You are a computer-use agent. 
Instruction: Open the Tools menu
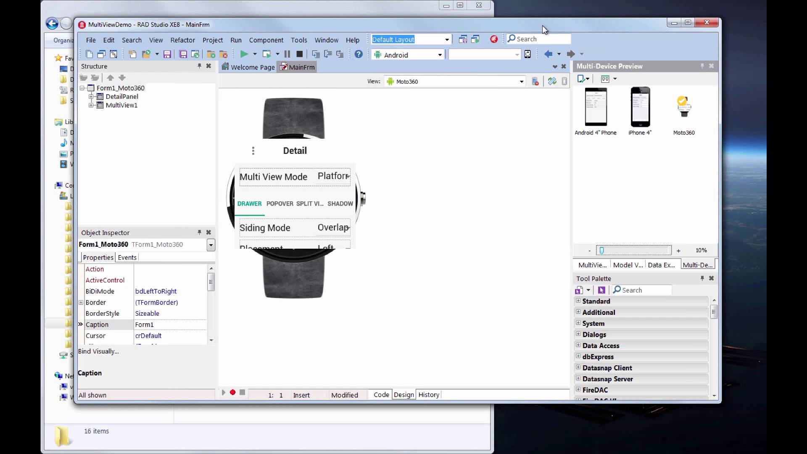click(x=299, y=40)
